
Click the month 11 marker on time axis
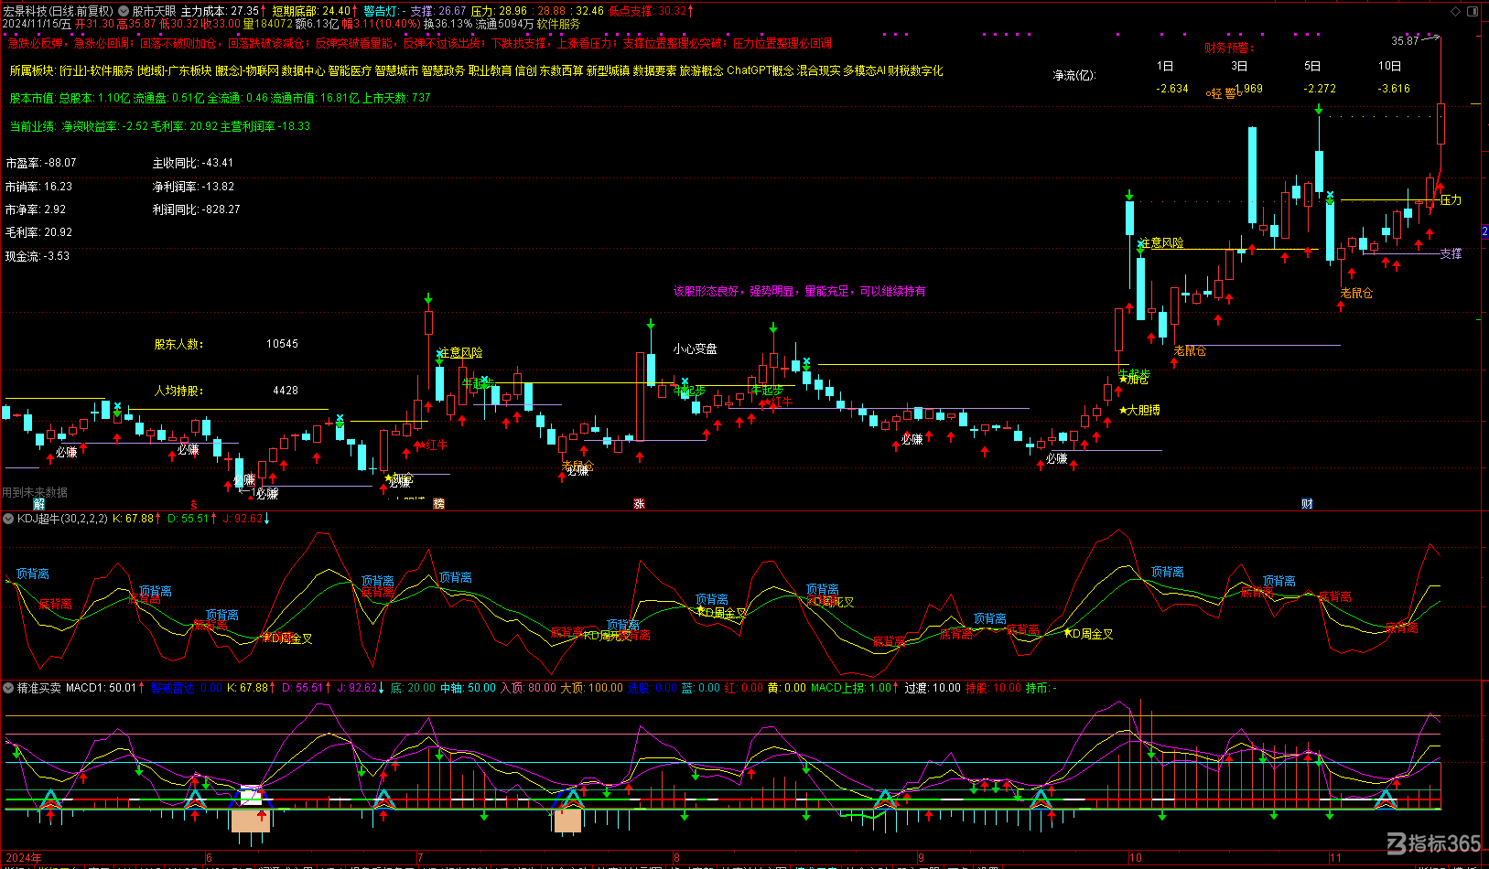1335,858
